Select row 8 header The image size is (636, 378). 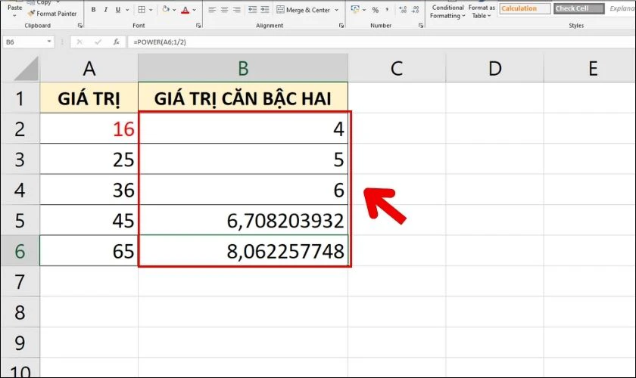coord(20,312)
